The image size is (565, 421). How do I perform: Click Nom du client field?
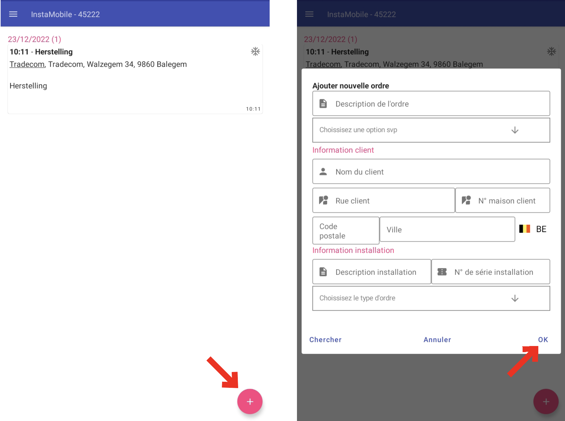pos(431,172)
